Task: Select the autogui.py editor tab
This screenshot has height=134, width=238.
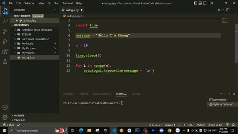Action: coord(72,10)
